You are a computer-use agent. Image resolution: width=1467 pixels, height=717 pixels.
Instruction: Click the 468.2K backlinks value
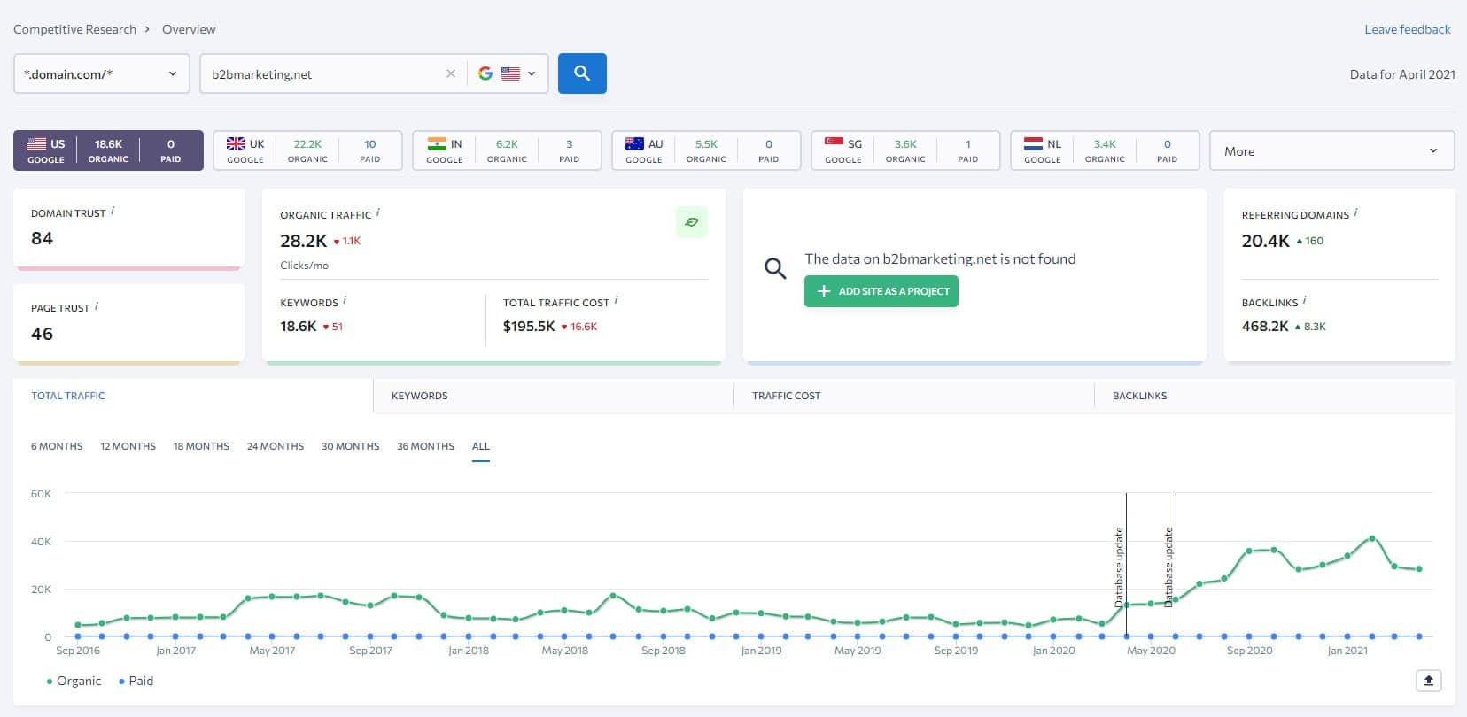click(1265, 326)
